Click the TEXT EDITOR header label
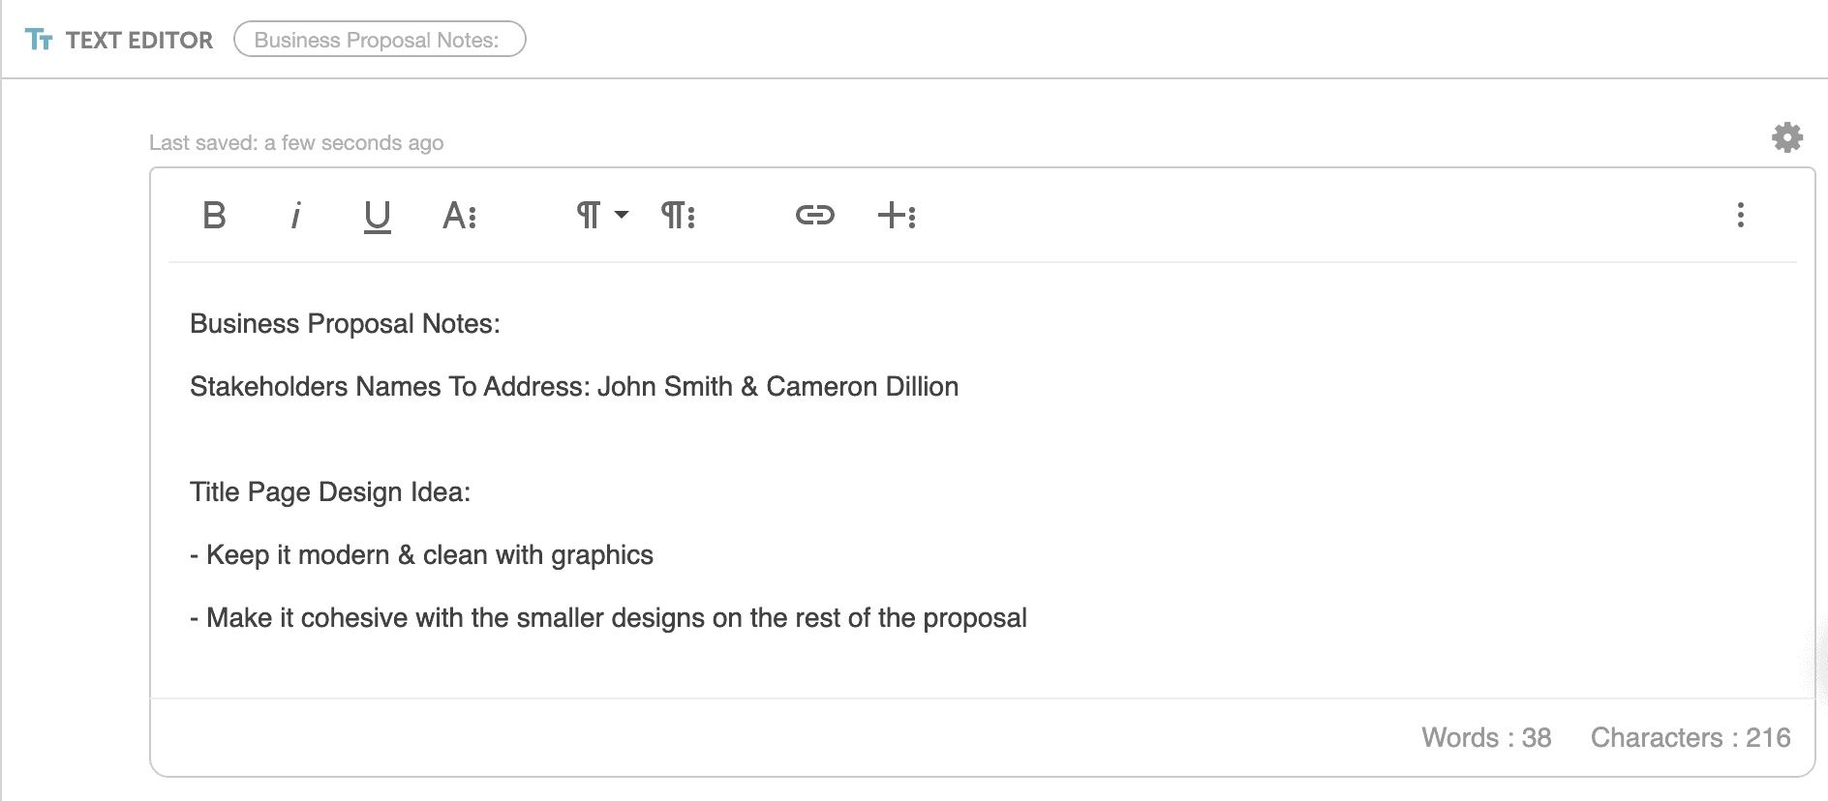The image size is (1828, 801). click(138, 40)
